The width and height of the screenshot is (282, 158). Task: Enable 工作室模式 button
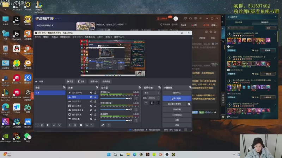click(177, 115)
